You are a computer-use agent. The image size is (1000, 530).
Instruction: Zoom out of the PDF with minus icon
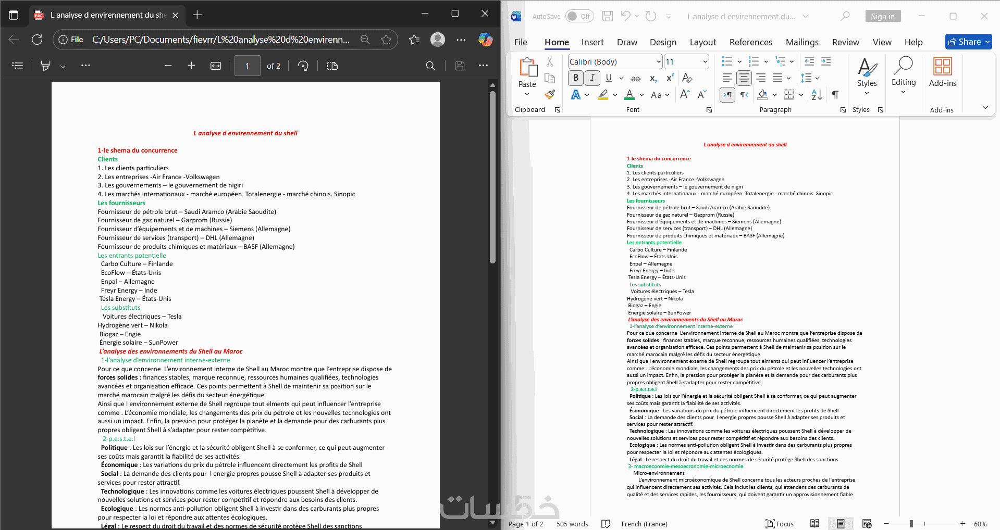pyautogui.click(x=168, y=66)
